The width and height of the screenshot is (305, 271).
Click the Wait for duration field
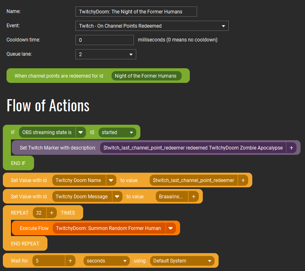49,261
